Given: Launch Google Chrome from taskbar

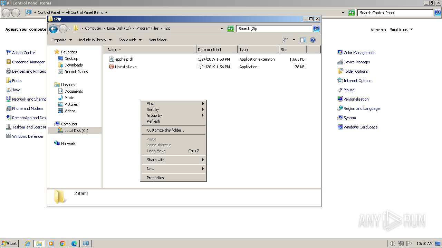Looking at the screenshot, I should tap(63, 244).
